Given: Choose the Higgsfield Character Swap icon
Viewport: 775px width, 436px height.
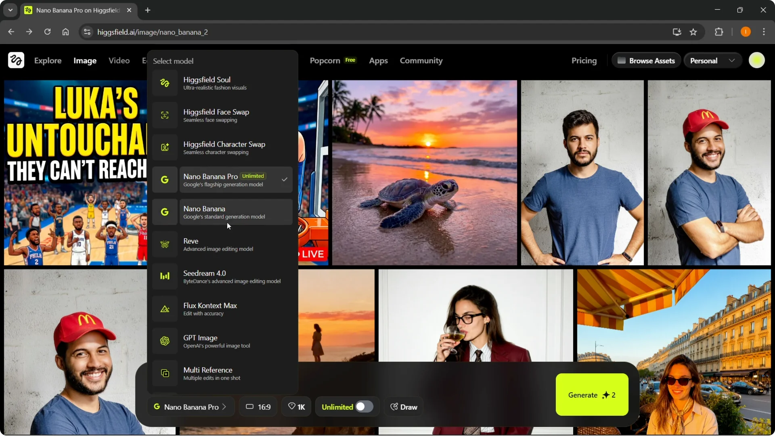Looking at the screenshot, I should point(165,148).
